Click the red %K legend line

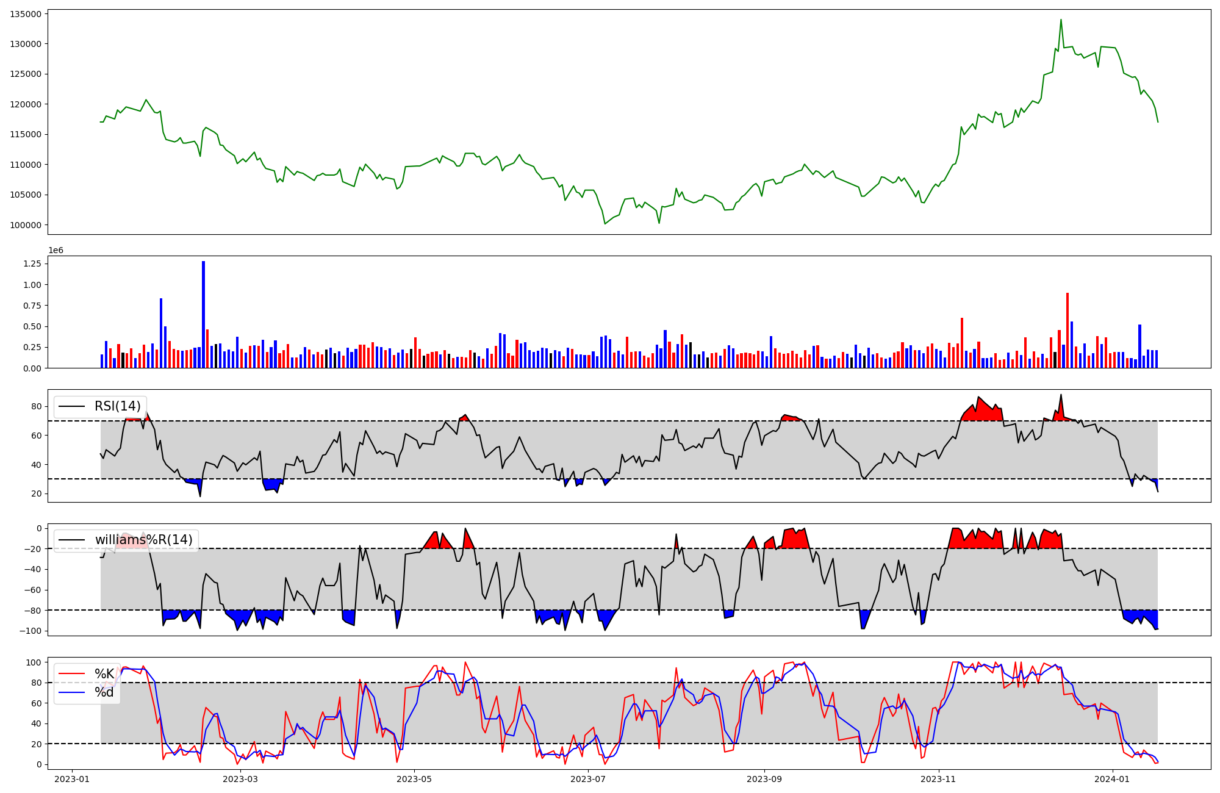point(71,674)
